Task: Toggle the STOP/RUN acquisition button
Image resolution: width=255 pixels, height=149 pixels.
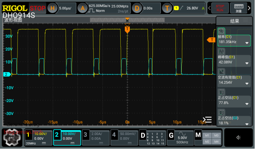Action: click(x=220, y=8)
